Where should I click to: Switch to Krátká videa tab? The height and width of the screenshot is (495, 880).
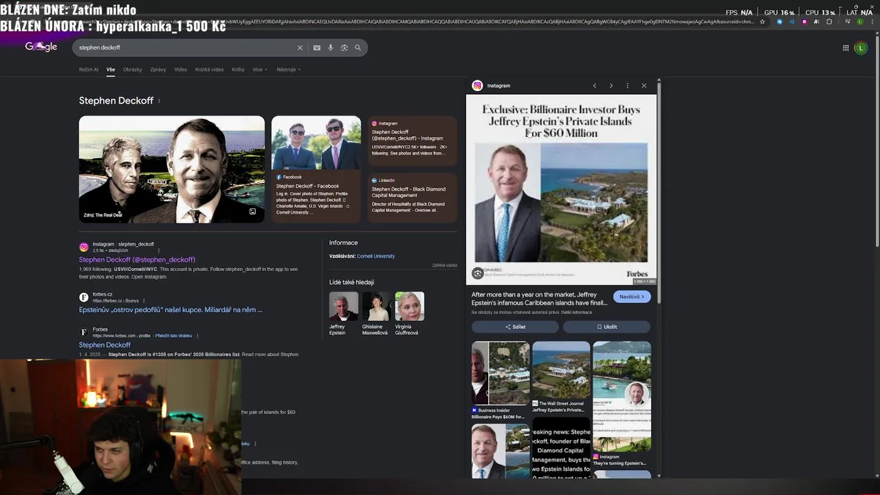[x=209, y=69]
